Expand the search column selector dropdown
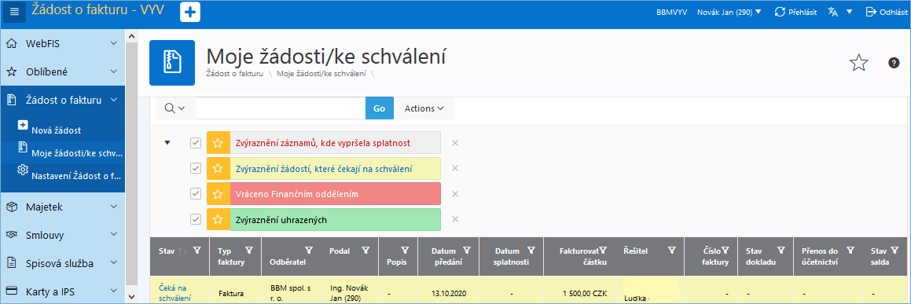 pyautogui.click(x=174, y=108)
